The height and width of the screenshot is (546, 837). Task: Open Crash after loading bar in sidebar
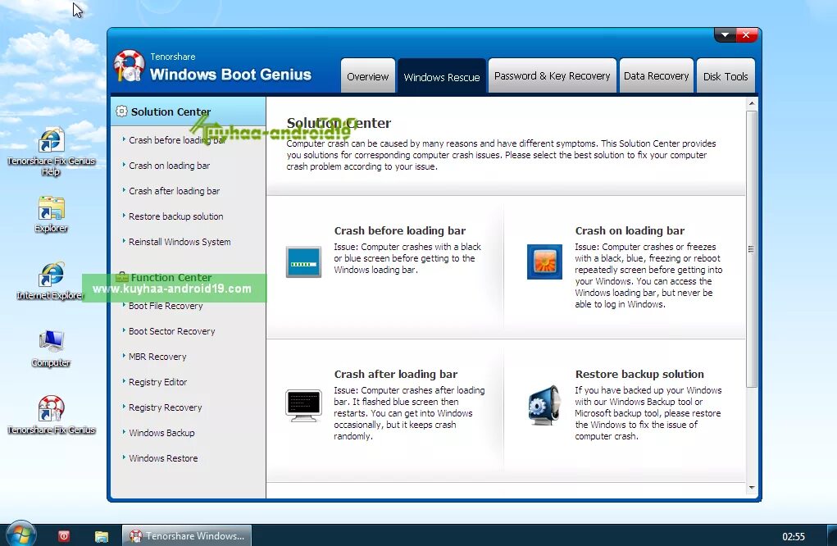174,190
